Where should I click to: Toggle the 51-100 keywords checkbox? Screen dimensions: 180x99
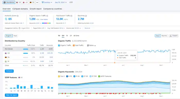[90, 76]
